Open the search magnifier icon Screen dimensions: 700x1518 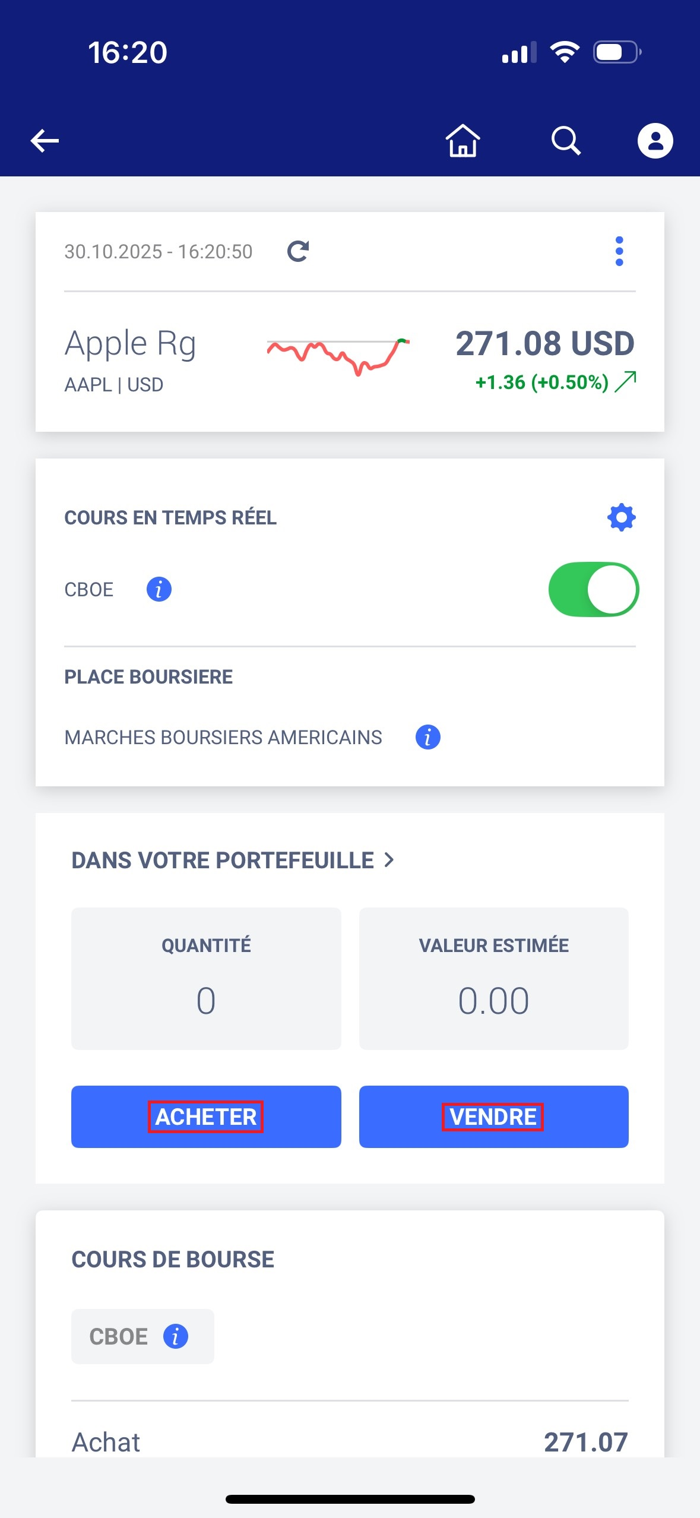(x=565, y=141)
